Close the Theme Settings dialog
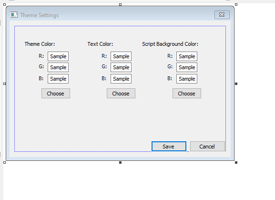Image resolution: width=275 pixels, height=200 pixels. click(x=222, y=15)
